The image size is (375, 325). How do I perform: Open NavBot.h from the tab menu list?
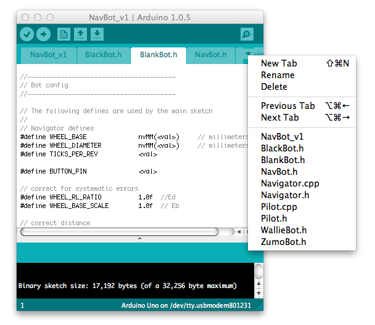302,172
